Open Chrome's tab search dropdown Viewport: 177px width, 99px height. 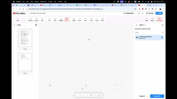coord(164,5)
